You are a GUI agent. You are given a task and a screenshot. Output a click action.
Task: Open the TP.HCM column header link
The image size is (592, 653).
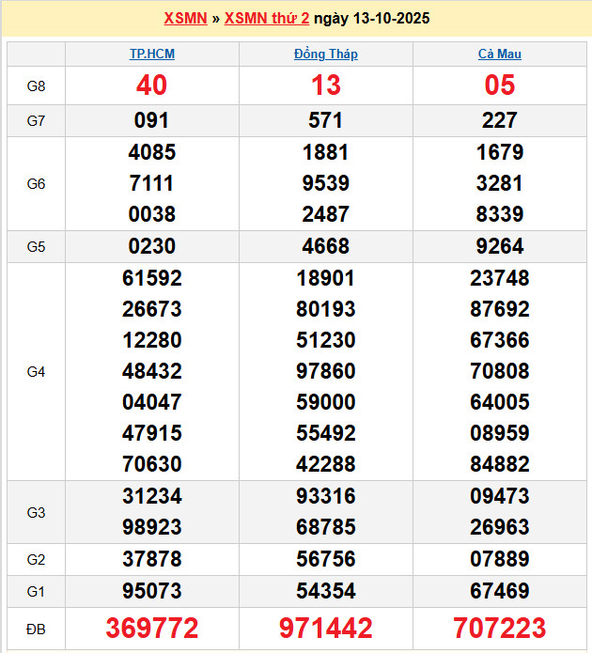[x=152, y=54]
